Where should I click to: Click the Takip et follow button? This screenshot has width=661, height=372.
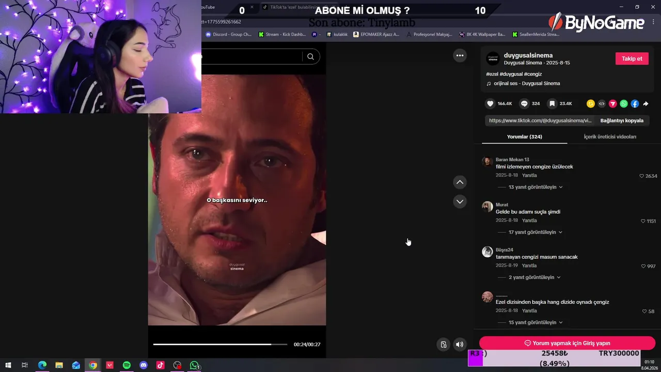(632, 58)
